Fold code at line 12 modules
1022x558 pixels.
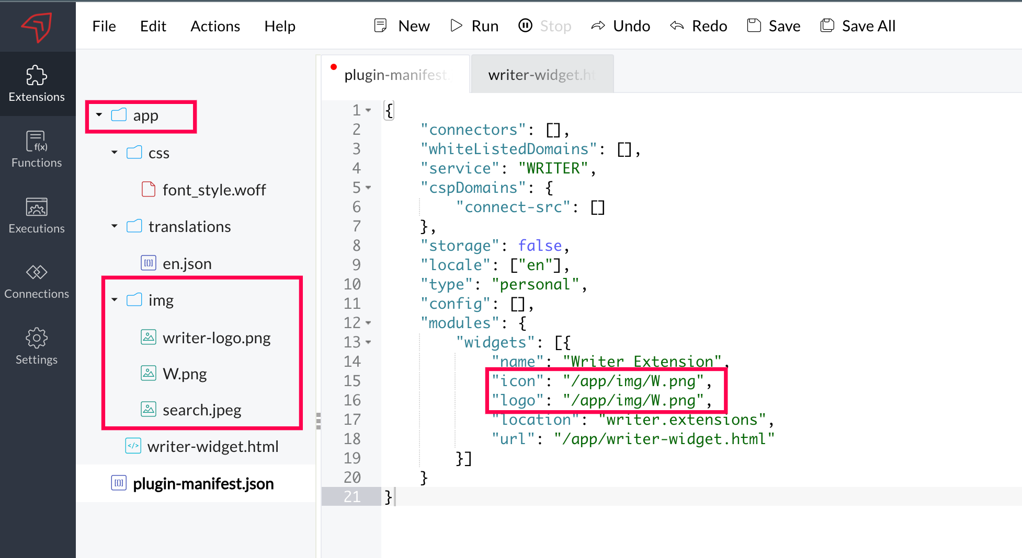369,323
